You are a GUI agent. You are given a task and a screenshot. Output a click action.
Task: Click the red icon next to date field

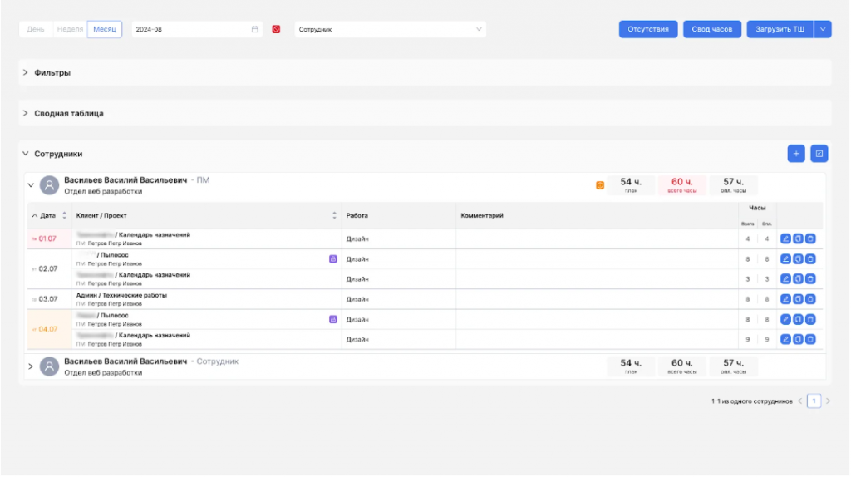point(277,29)
